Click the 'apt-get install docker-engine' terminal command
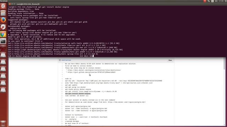 [54, 7]
